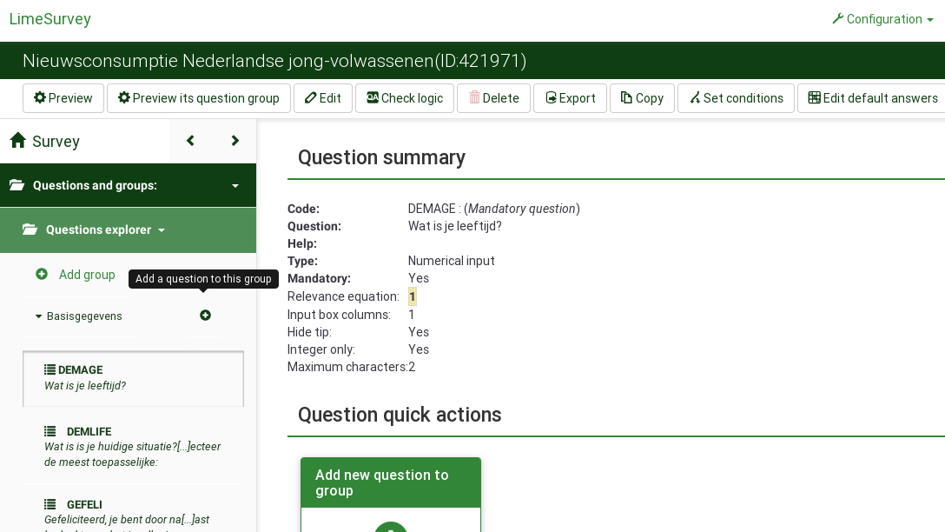The height and width of the screenshot is (532, 945).
Task: Open the LimeSurvey home link
Action: (50, 19)
